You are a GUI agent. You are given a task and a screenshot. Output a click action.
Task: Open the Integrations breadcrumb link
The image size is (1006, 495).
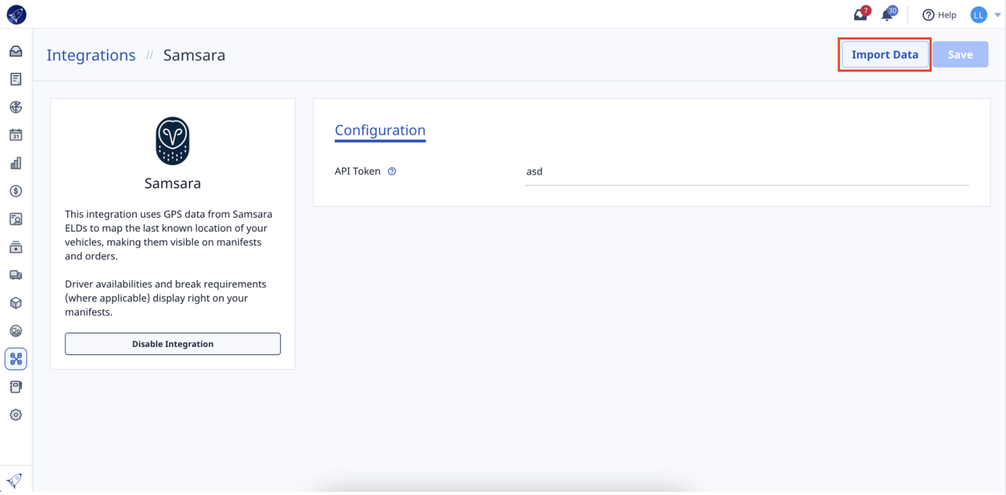tap(91, 55)
